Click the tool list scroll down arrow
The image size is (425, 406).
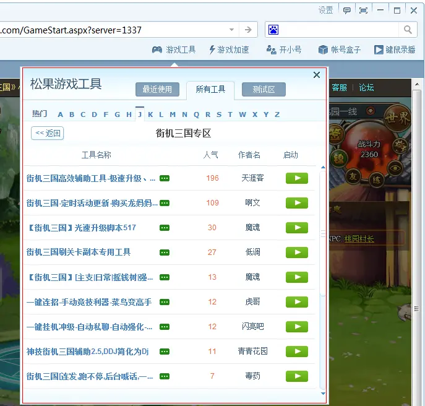[323, 393]
